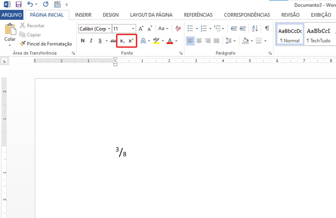336x218 pixels.
Task: Open the ARQUIVO menu
Action: (x=12, y=15)
